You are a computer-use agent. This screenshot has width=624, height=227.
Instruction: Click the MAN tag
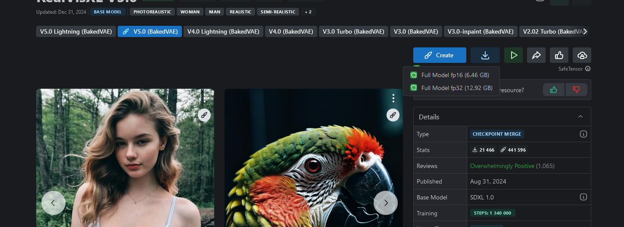point(215,12)
